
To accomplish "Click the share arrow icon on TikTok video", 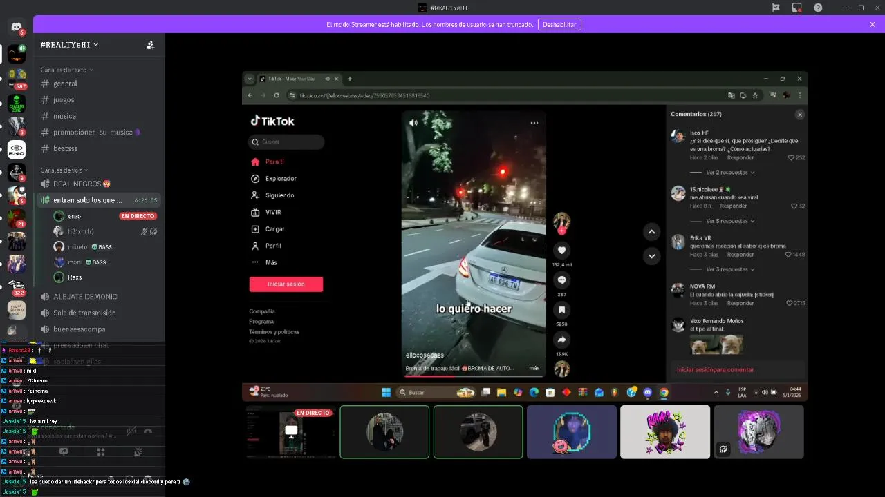I will 561,340.
